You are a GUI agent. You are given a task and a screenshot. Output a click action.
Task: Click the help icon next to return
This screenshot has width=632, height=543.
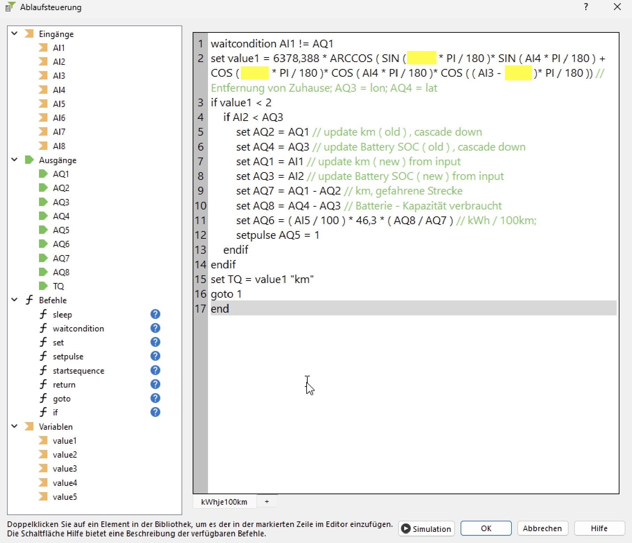(x=155, y=384)
